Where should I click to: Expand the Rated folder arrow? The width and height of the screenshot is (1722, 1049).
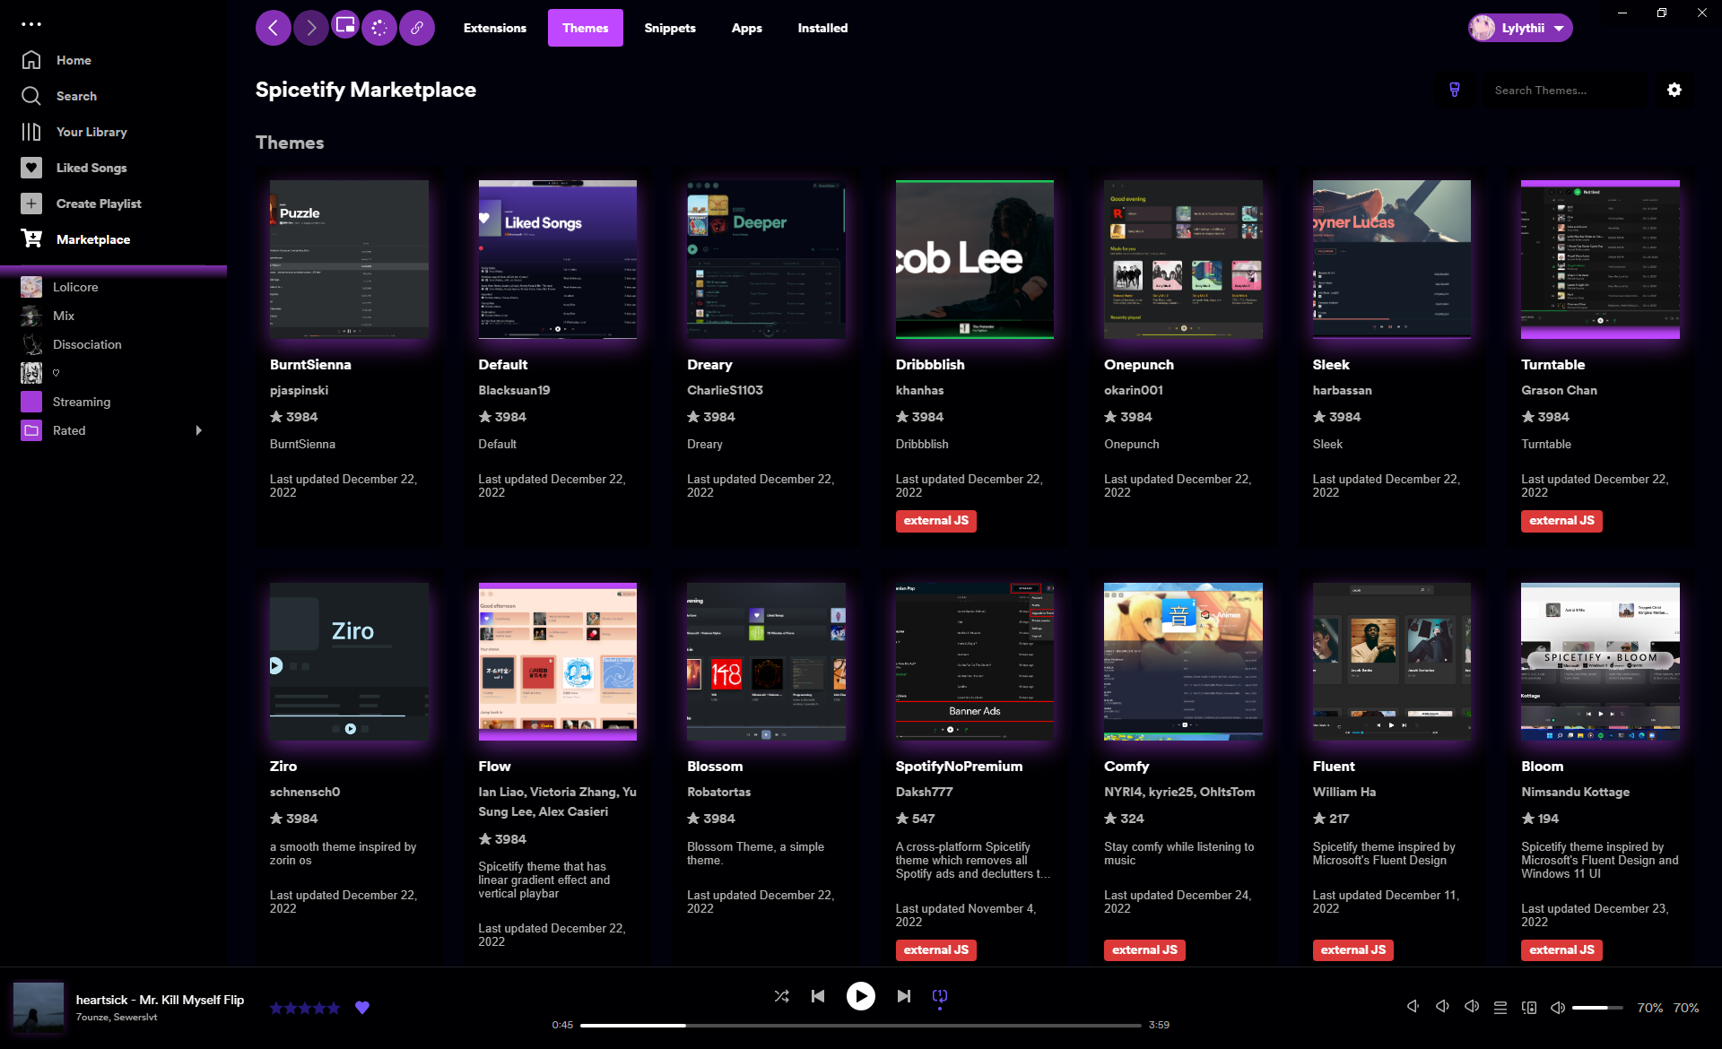[x=199, y=430]
